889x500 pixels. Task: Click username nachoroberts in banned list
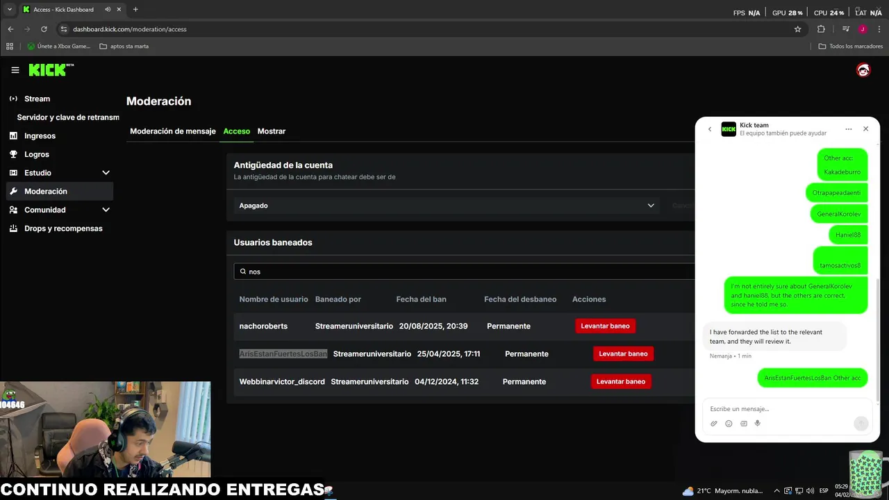pyautogui.click(x=263, y=326)
